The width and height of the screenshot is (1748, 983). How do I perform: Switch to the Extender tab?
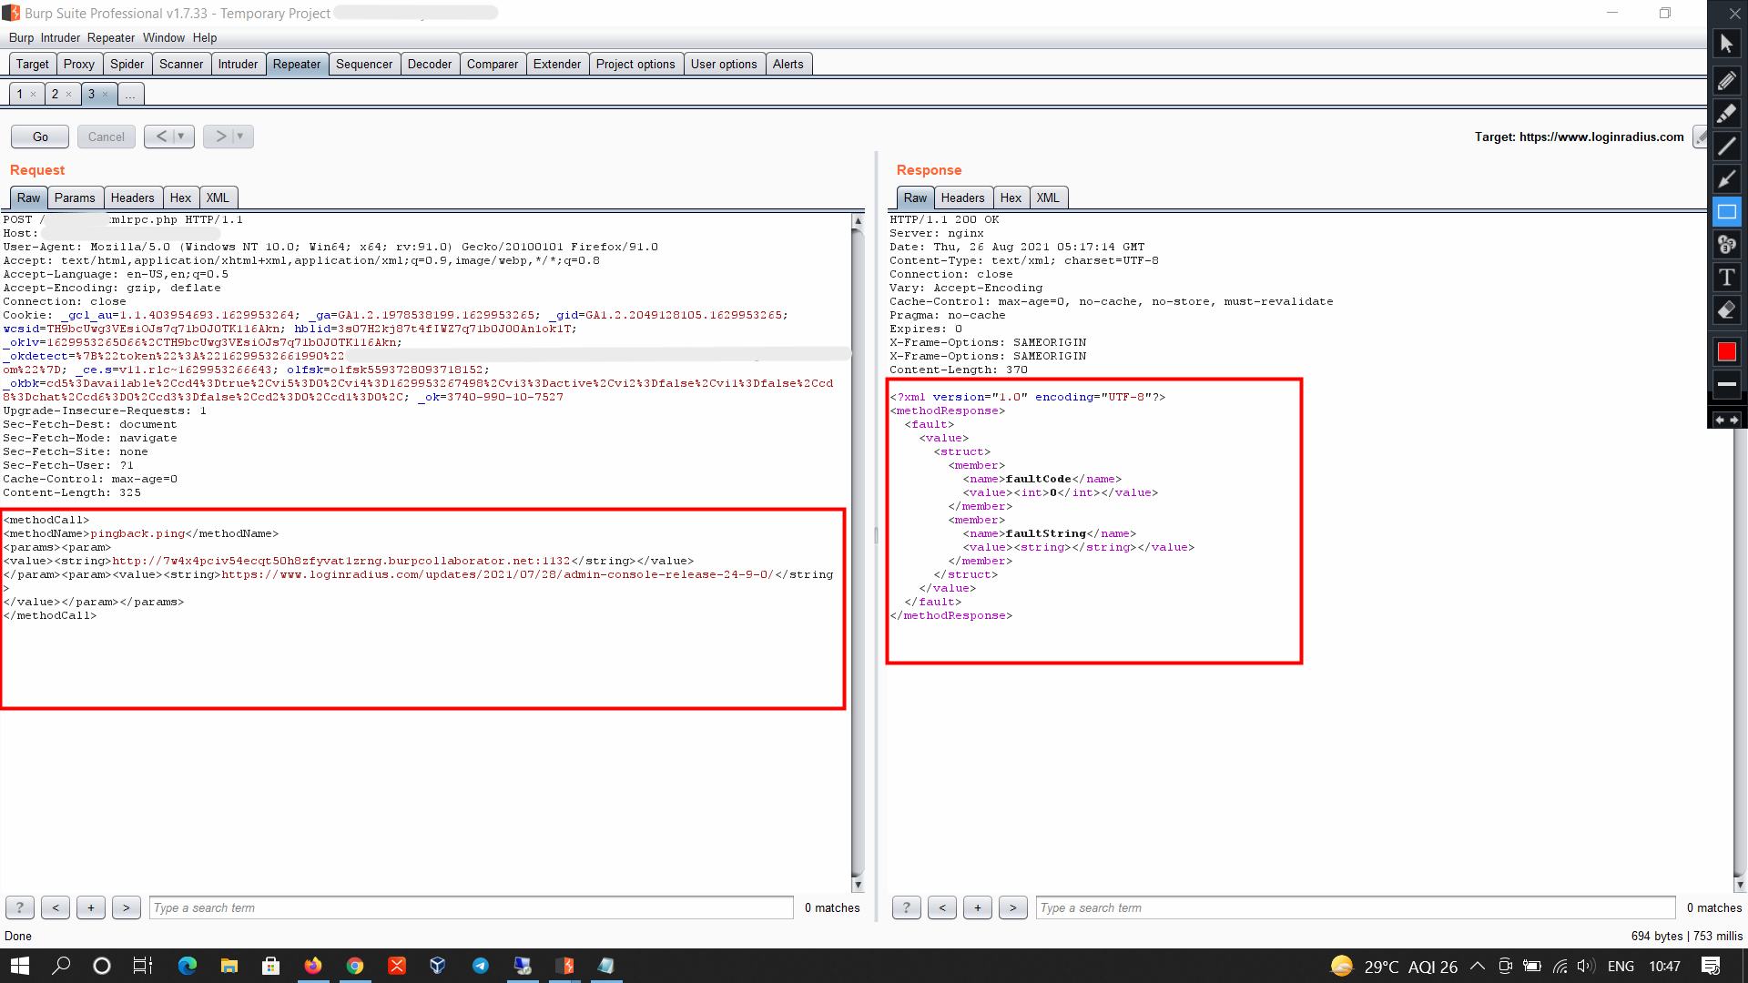(x=557, y=64)
